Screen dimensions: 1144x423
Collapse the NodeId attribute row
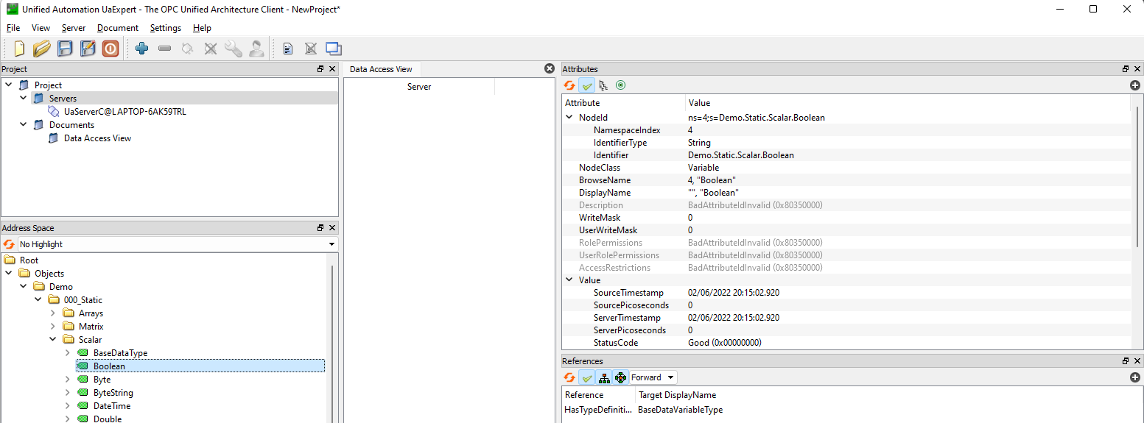tap(569, 118)
